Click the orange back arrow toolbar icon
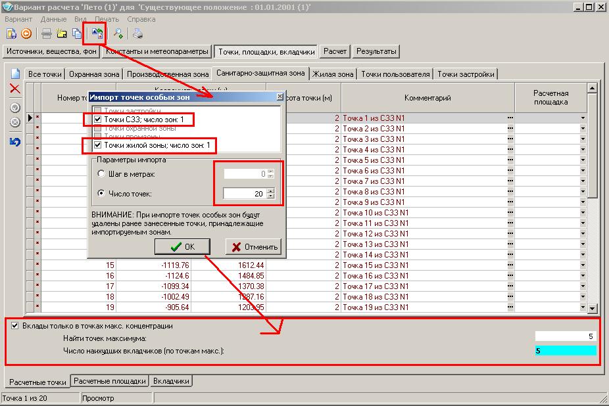 (x=26, y=34)
